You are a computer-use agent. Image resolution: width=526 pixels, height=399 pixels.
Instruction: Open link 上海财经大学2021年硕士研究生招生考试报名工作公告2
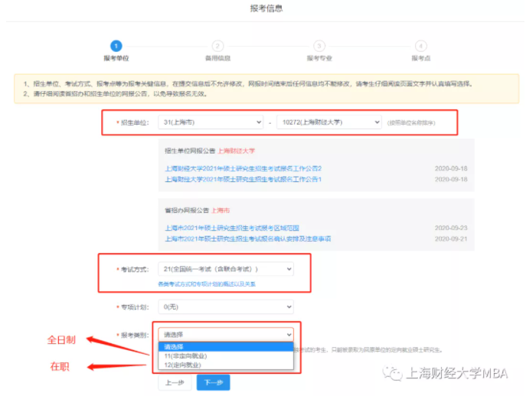[243, 168]
